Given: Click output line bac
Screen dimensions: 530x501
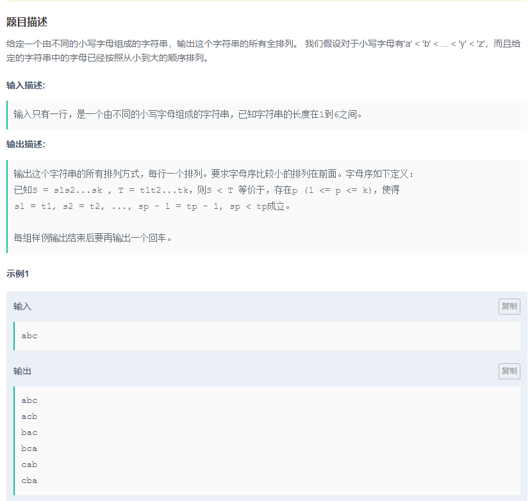Looking at the screenshot, I should [29, 432].
